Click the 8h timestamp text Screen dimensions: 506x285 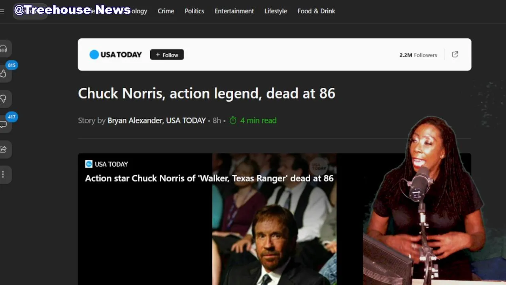click(x=217, y=120)
